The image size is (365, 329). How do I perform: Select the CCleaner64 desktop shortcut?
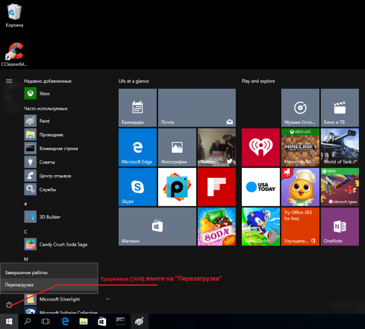[14, 55]
